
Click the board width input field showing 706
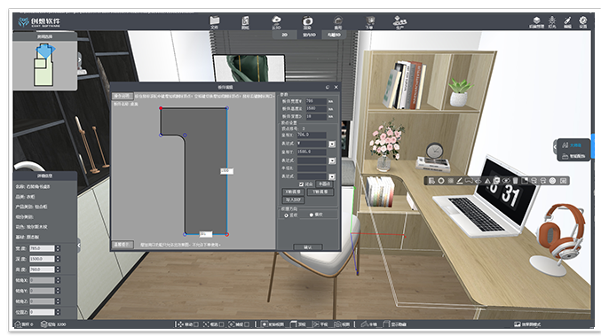coord(316,101)
